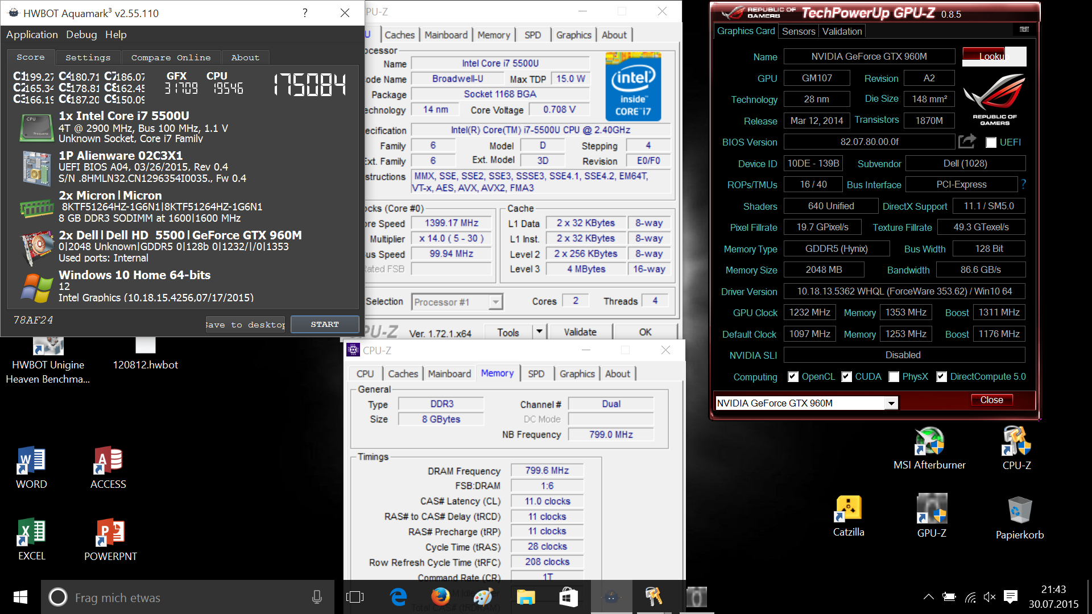Open the Help menu in Aquamark
Viewport: 1092px width, 614px height.
tap(115, 35)
